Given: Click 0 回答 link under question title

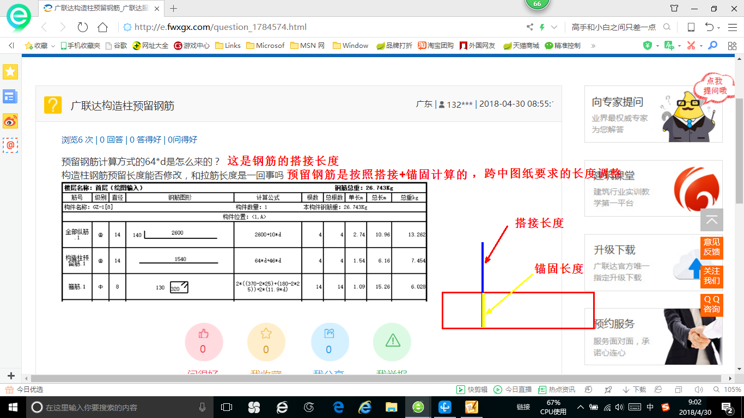Looking at the screenshot, I should tap(112, 140).
